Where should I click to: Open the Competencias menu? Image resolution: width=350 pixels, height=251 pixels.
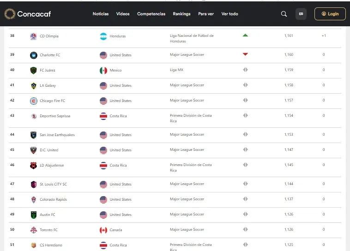click(x=151, y=14)
